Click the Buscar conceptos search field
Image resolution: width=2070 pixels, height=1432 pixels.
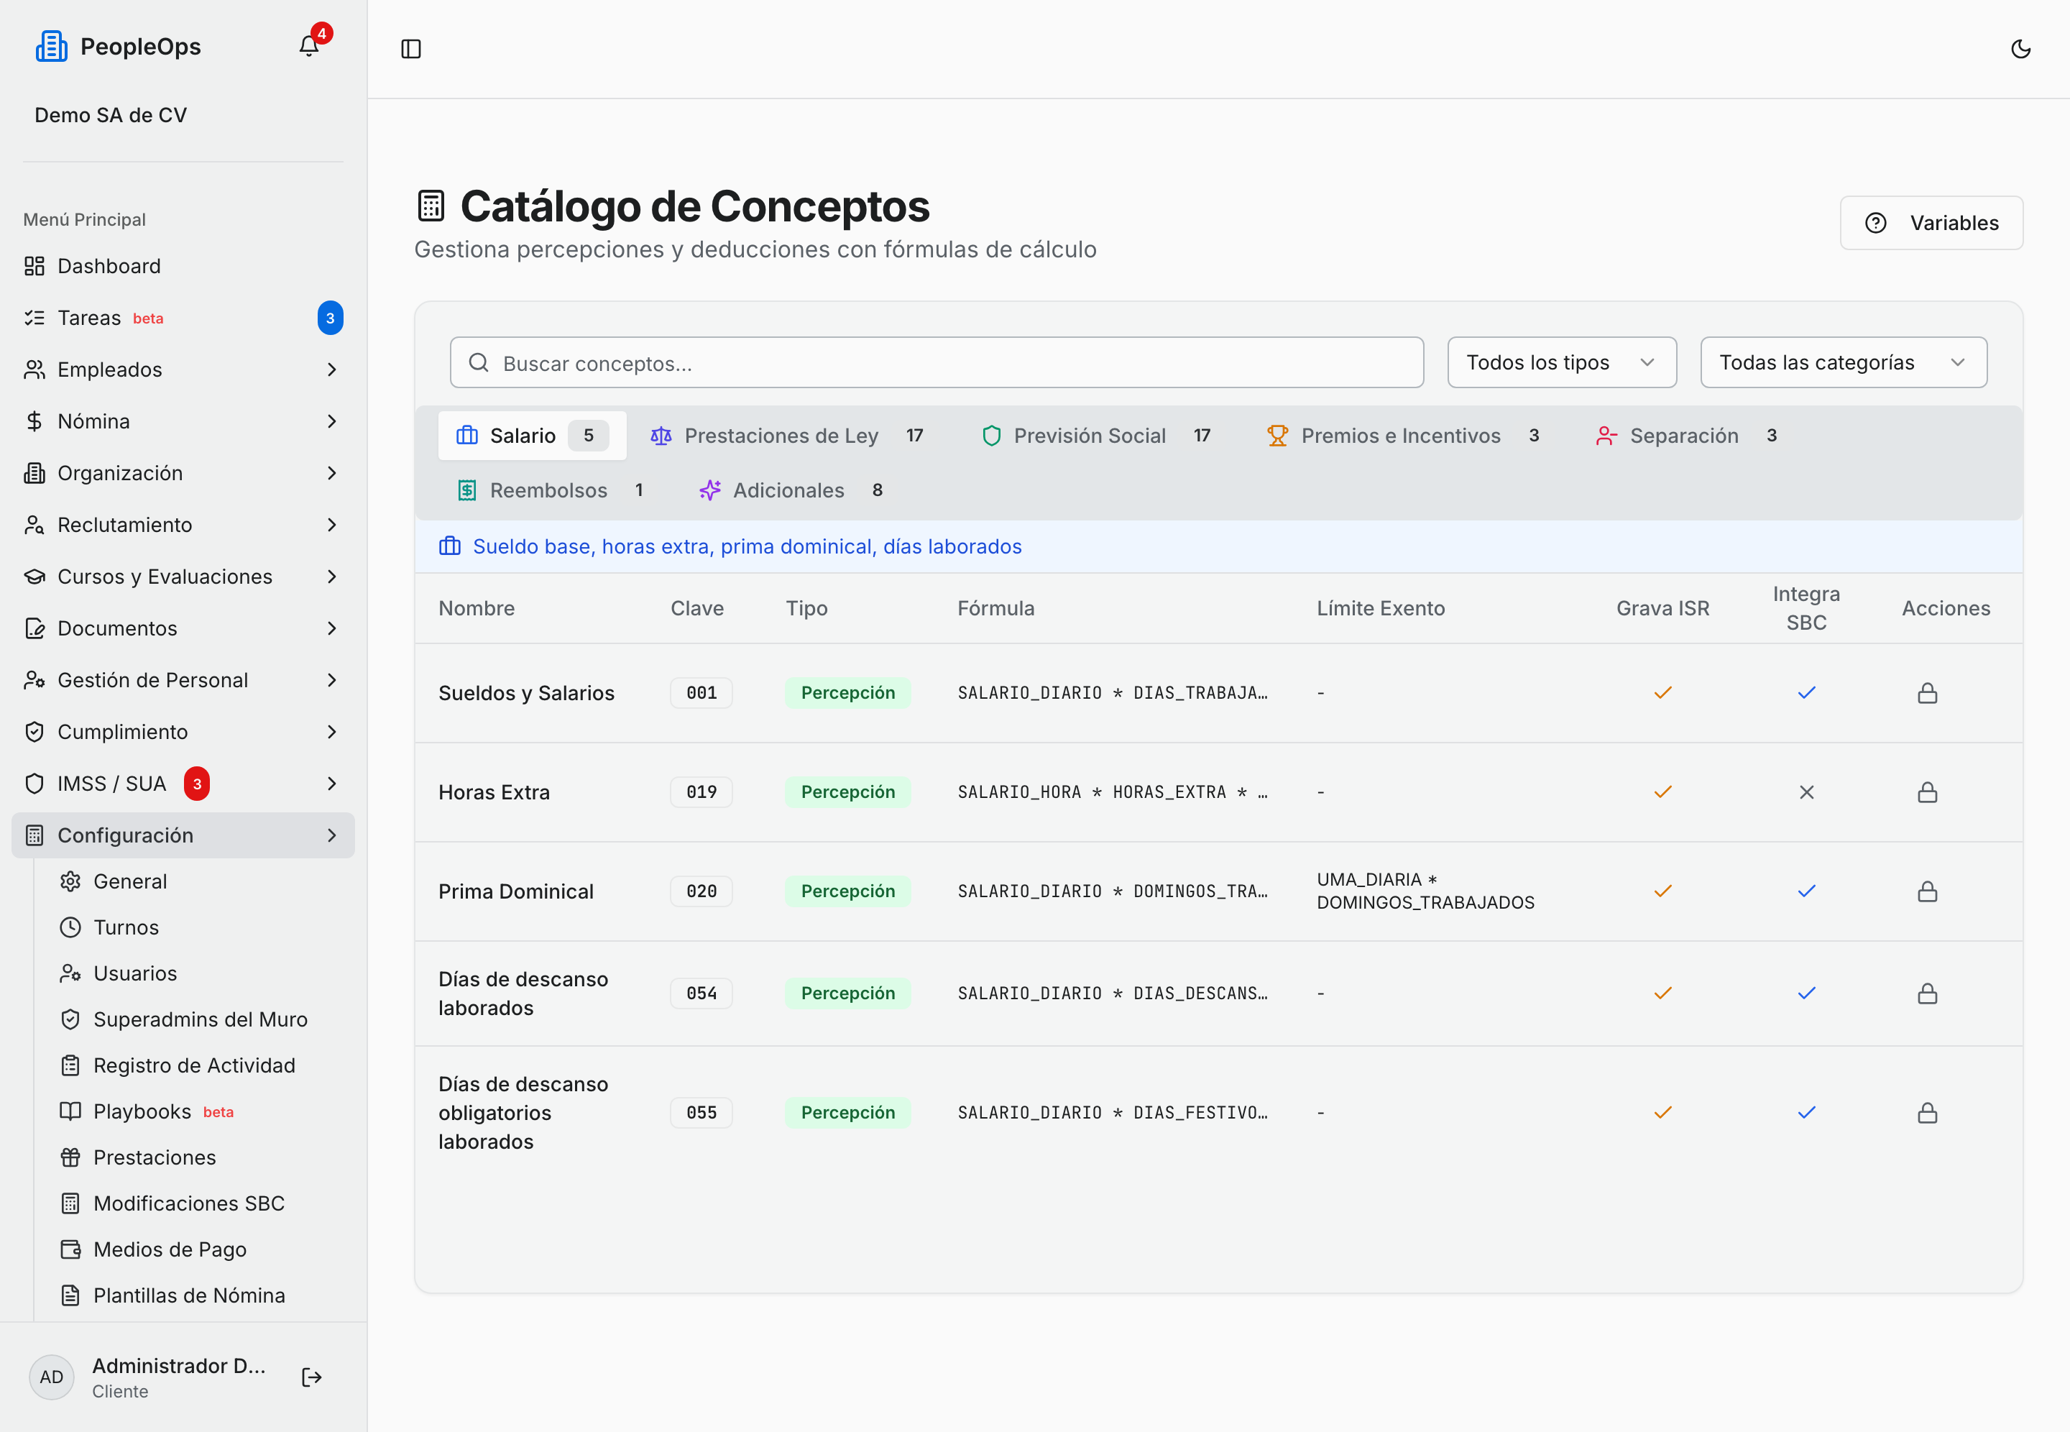pyautogui.click(x=937, y=362)
